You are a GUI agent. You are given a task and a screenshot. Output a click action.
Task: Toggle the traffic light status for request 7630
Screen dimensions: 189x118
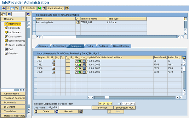78,68
